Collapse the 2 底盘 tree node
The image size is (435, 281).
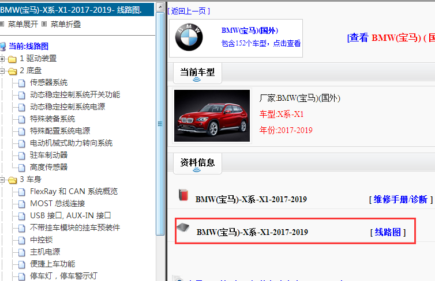[2, 71]
